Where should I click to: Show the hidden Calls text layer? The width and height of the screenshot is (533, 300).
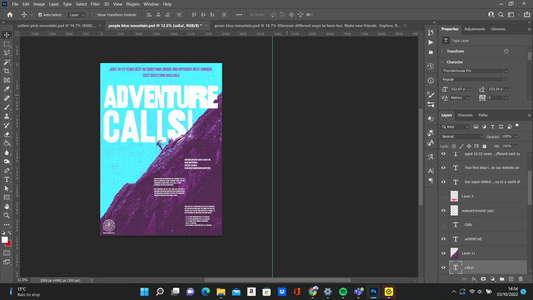pos(443,224)
